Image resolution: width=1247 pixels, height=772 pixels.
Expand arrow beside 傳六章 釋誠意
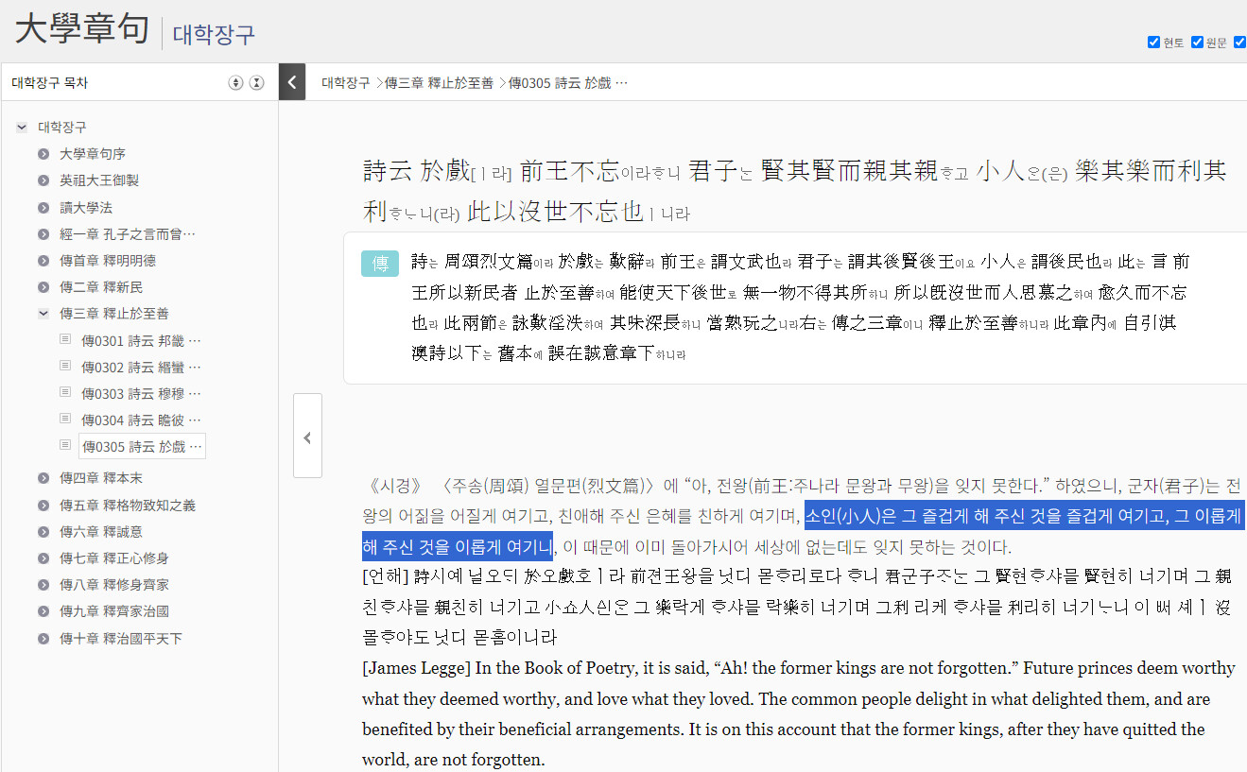tap(43, 532)
